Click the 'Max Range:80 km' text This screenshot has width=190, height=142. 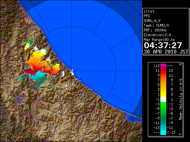click(159, 40)
